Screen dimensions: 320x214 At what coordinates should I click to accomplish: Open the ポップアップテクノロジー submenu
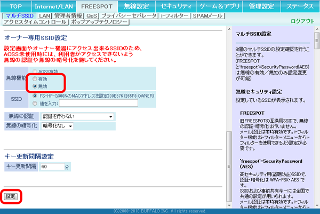[x=99, y=22]
